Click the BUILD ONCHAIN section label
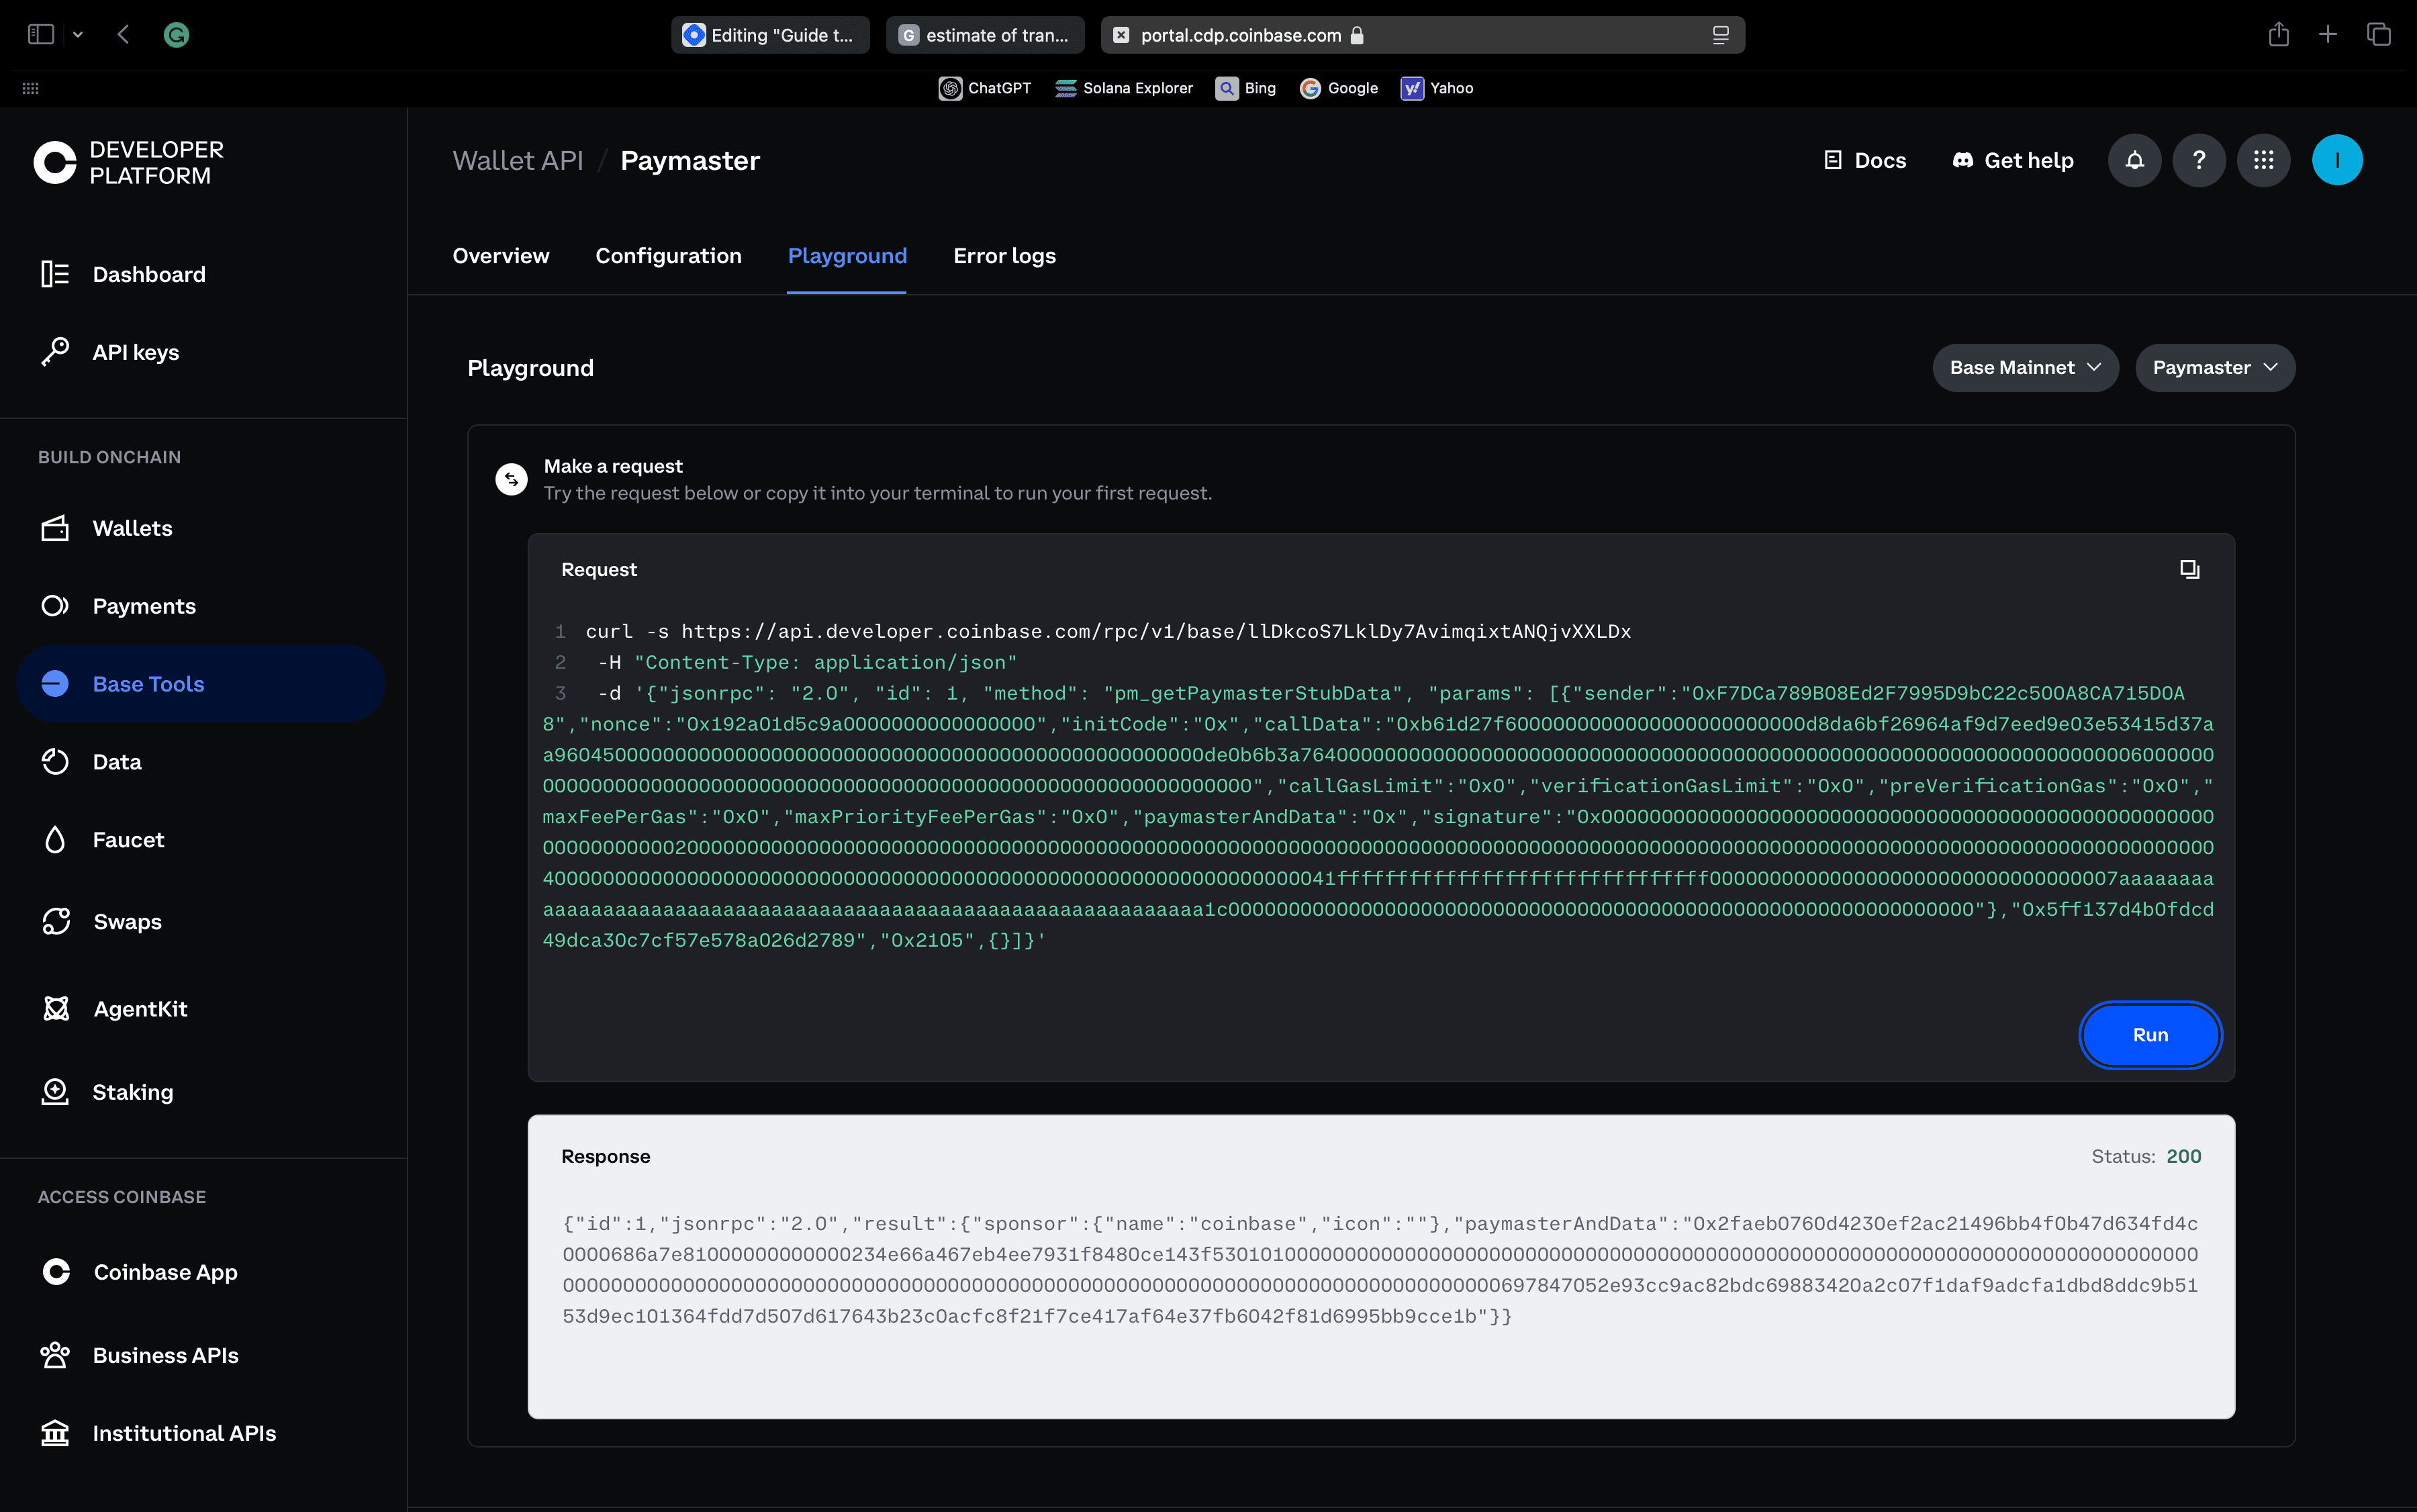The image size is (2417, 1512). point(109,457)
